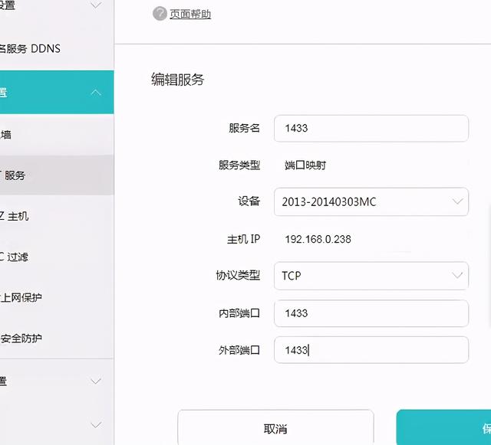Expand the bottom-most sidebar chevron
The height and width of the screenshot is (445, 491).
96,424
